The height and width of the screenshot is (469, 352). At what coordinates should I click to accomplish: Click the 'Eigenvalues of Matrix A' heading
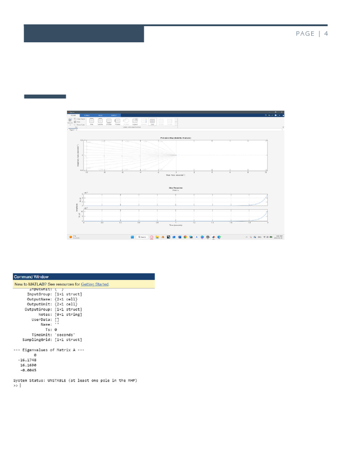pyautogui.click(x=49, y=350)
